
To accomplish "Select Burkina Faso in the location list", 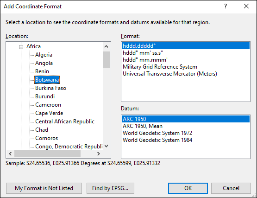I will 50,88.
